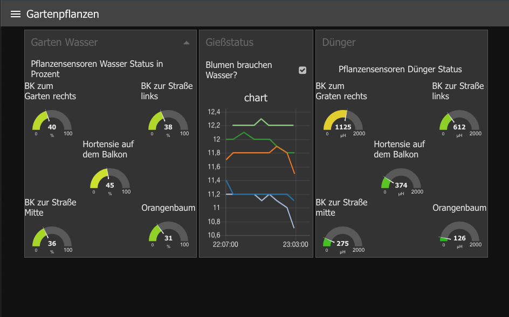Click the Garten Wasser group header
The image size is (509, 317).
pos(64,42)
